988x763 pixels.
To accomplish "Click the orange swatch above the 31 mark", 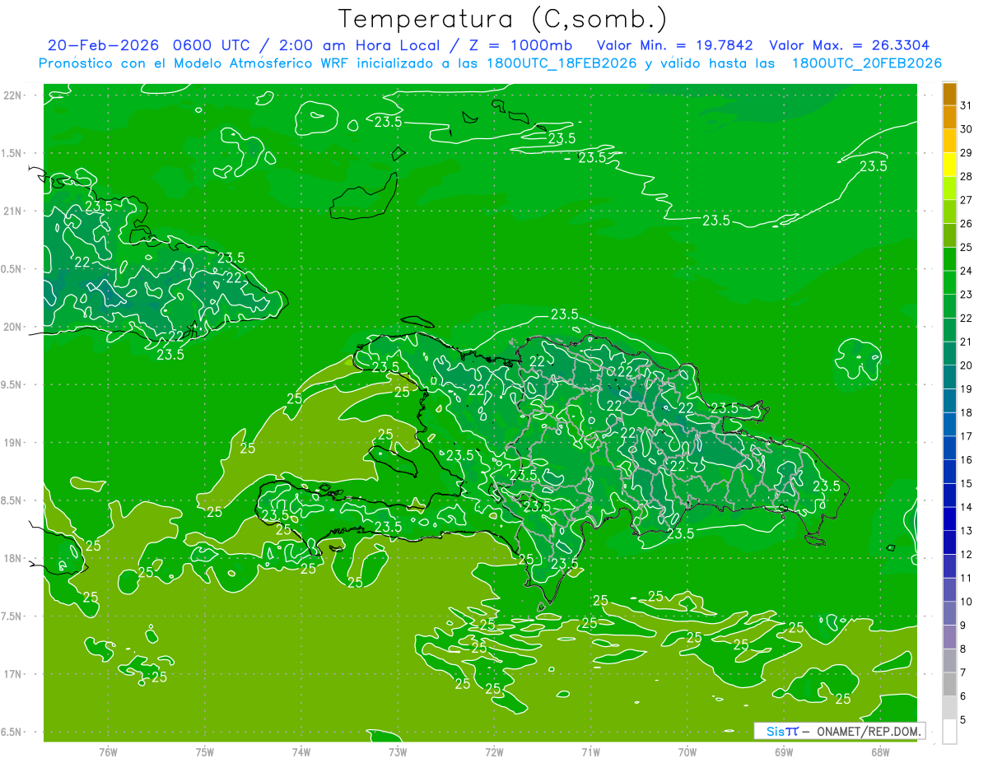I will click(x=949, y=94).
